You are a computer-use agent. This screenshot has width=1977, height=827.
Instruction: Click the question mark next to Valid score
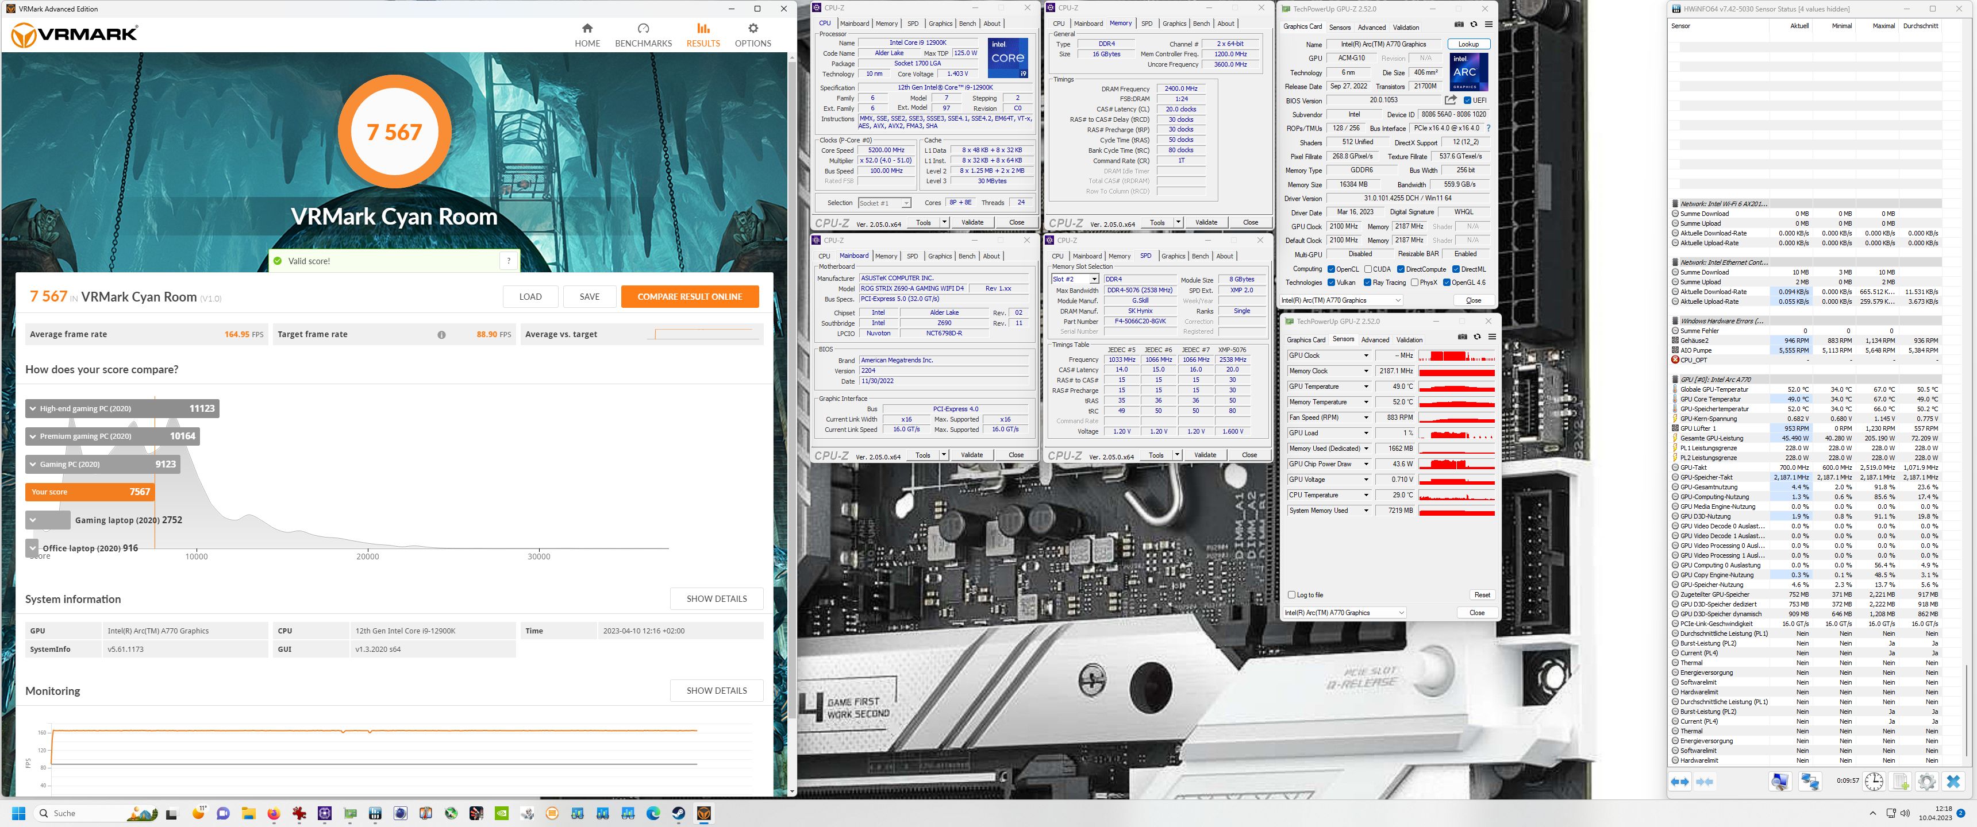pos(509,261)
